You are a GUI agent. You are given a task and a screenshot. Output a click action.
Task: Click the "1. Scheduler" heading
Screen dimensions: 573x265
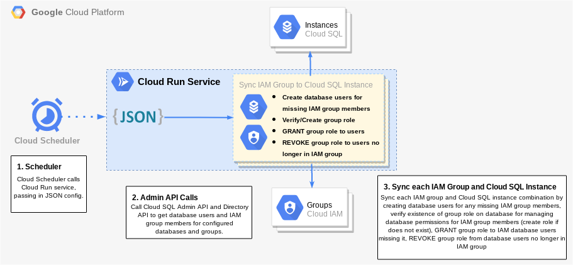point(39,167)
